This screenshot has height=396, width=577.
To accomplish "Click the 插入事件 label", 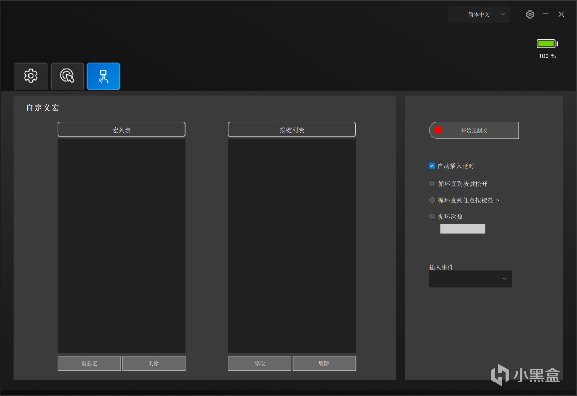I will [441, 267].
